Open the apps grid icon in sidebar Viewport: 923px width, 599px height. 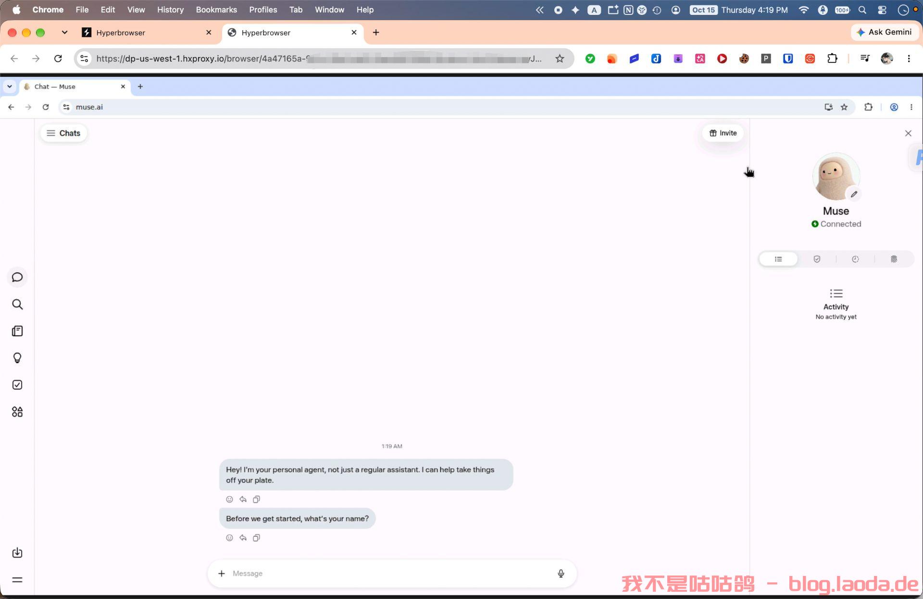17,412
